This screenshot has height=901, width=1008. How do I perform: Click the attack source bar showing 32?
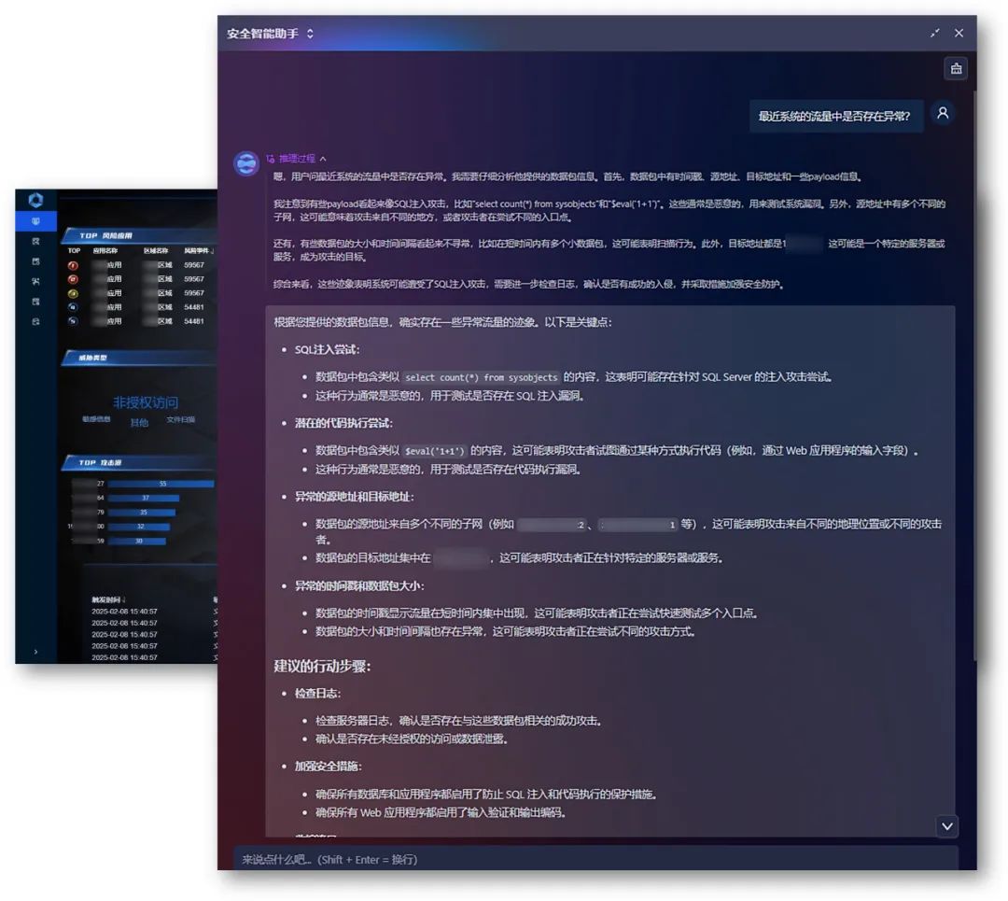pos(139,526)
